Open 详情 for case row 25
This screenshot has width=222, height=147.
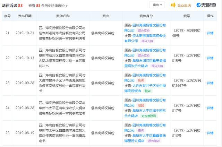(210, 133)
